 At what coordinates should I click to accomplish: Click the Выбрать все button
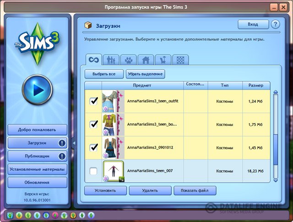[x=104, y=74]
